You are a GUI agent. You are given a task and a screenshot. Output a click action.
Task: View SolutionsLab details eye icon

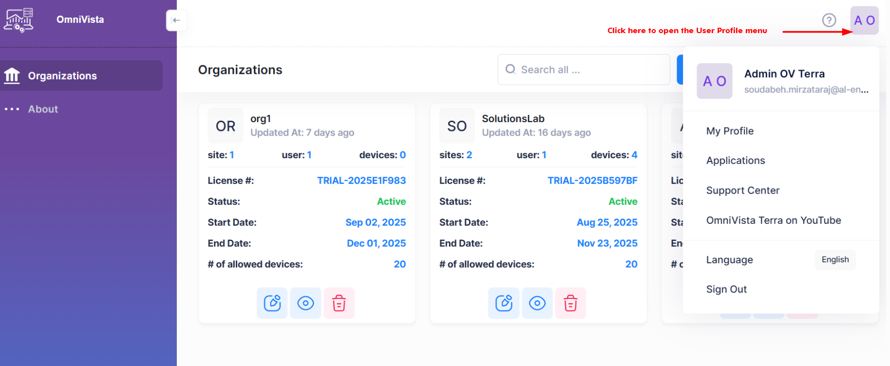pos(537,303)
